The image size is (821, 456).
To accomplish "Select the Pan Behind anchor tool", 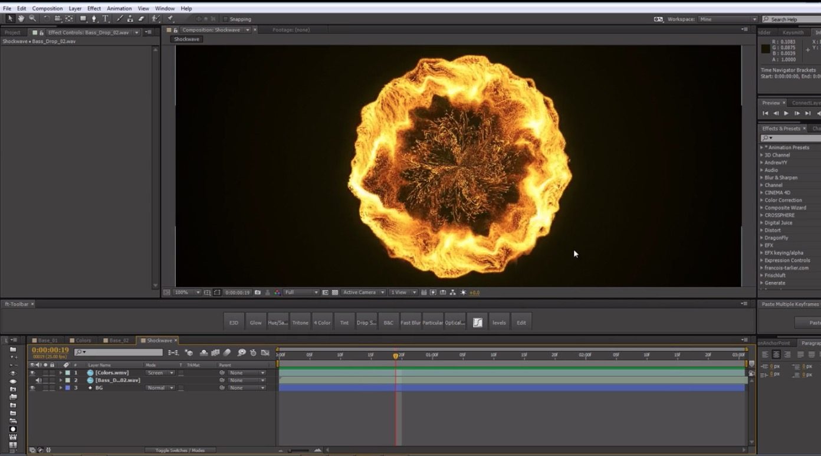I will tap(69, 19).
